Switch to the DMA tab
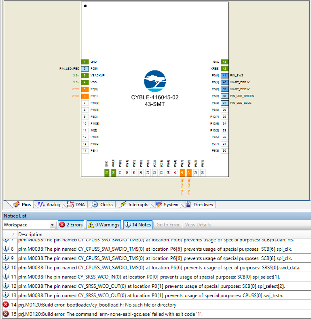The height and width of the screenshot is (319, 311). coord(76,205)
